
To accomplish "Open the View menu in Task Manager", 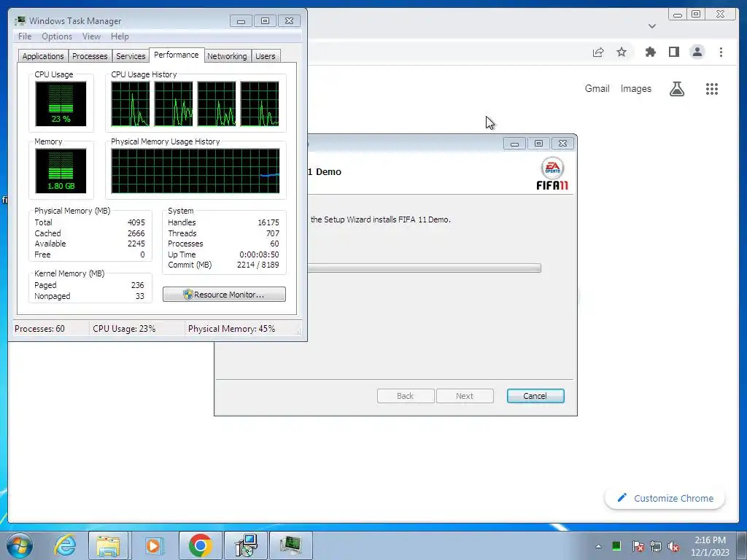I will tap(91, 36).
